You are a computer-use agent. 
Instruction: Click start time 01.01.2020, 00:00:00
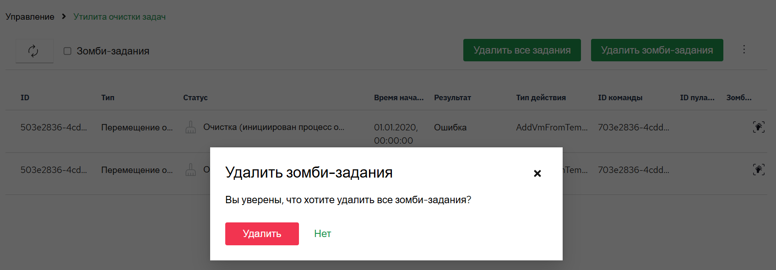396,134
